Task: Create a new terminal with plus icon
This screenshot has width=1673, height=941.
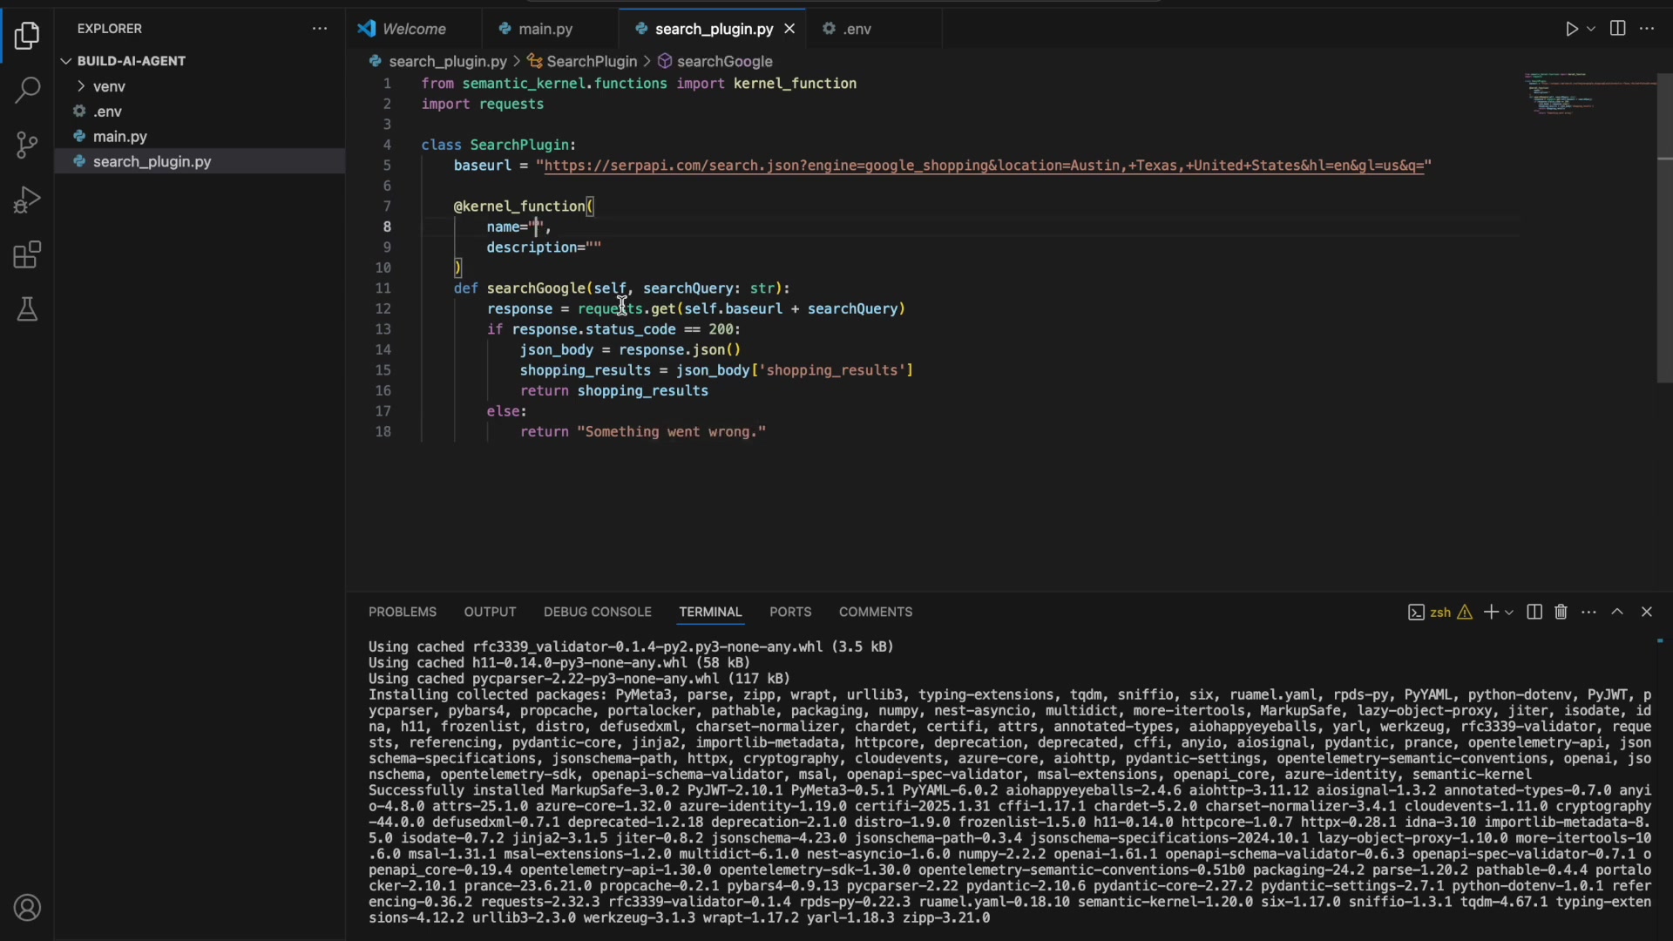Action: 1491,612
